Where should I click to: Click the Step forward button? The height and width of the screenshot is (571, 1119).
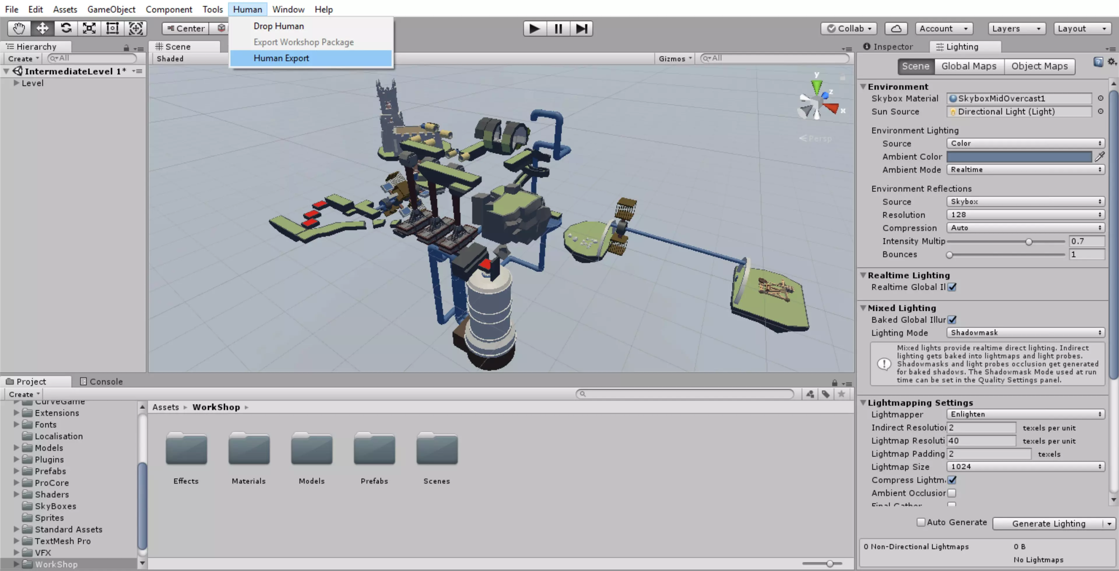pos(581,29)
